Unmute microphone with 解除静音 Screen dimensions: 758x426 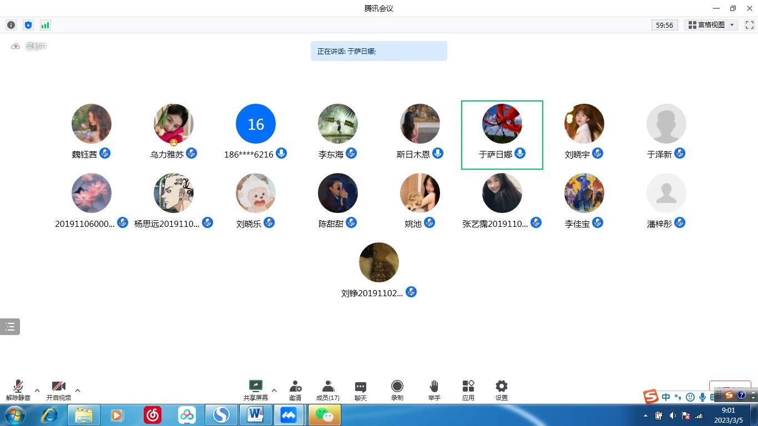click(18, 390)
